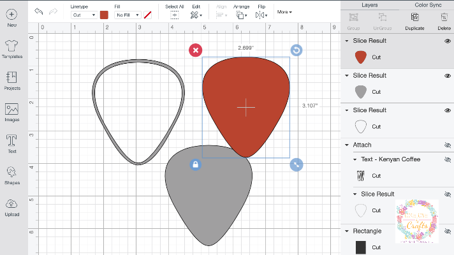Click Select All icon
Viewport: 454px width, 255px height.
click(x=174, y=15)
